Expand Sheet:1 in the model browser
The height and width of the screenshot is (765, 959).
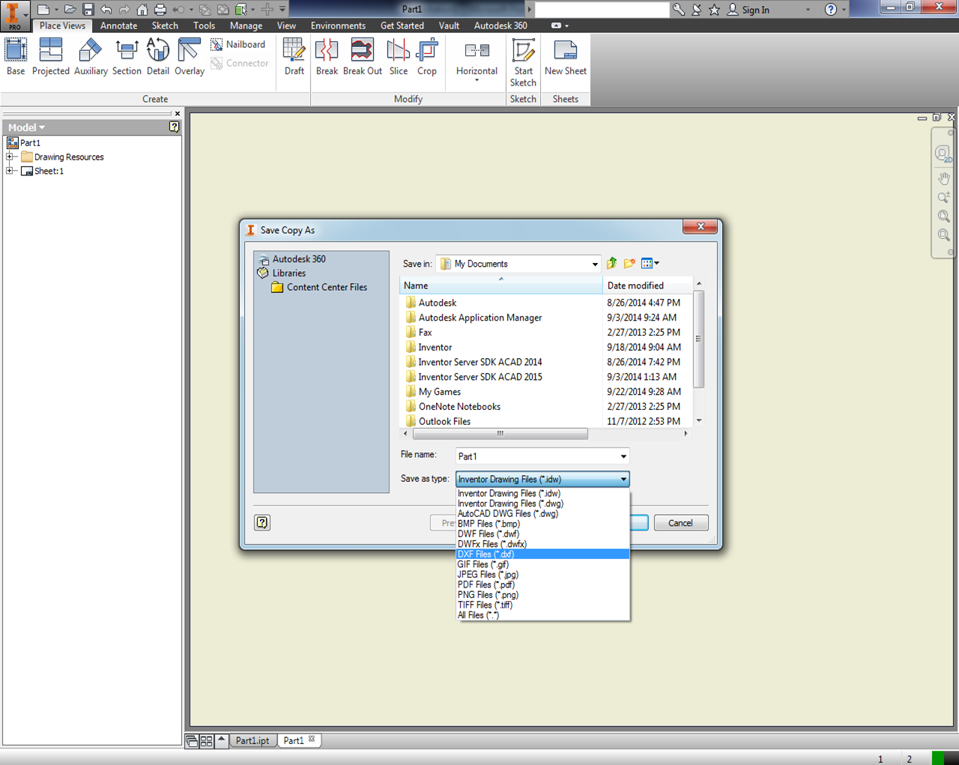click(x=10, y=171)
